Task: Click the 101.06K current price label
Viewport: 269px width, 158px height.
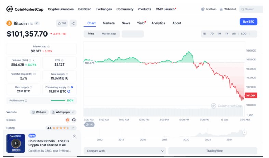Action: tap(251, 96)
